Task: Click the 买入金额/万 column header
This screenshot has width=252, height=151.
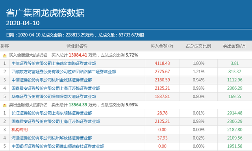Action: (162, 46)
